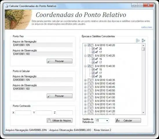Click satellite icon of 15 under 13:40:30

click(x=96, y=69)
